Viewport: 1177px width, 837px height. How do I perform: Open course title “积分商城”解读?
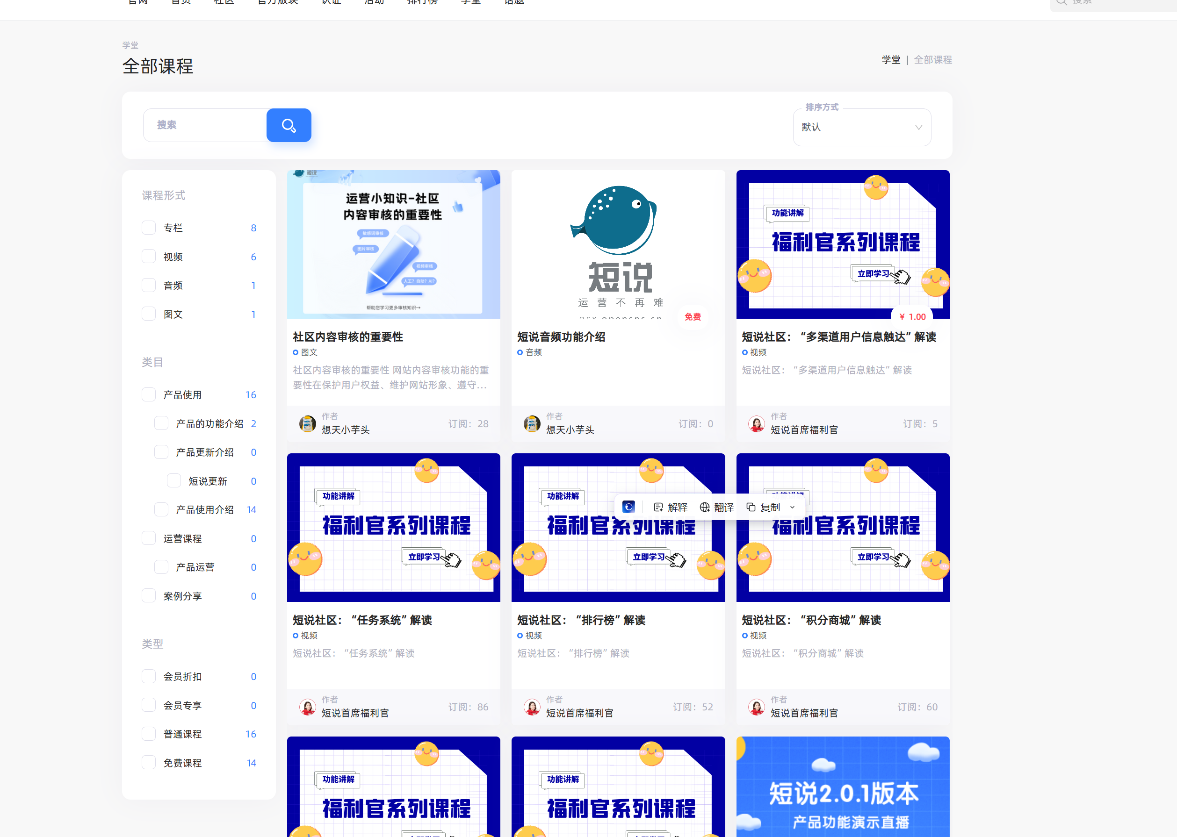click(811, 620)
